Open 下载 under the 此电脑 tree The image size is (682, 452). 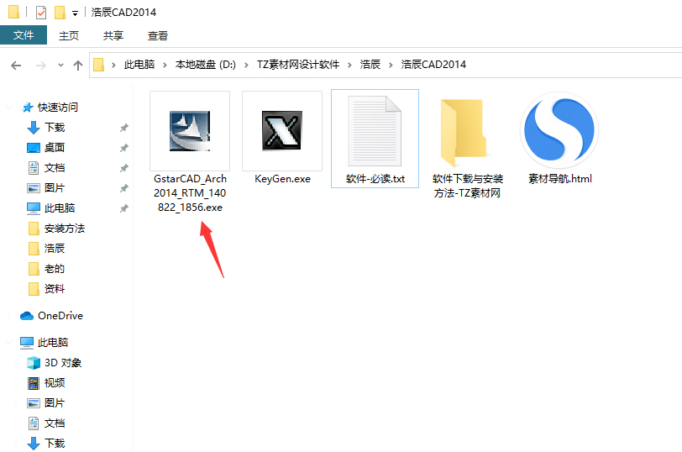point(55,443)
